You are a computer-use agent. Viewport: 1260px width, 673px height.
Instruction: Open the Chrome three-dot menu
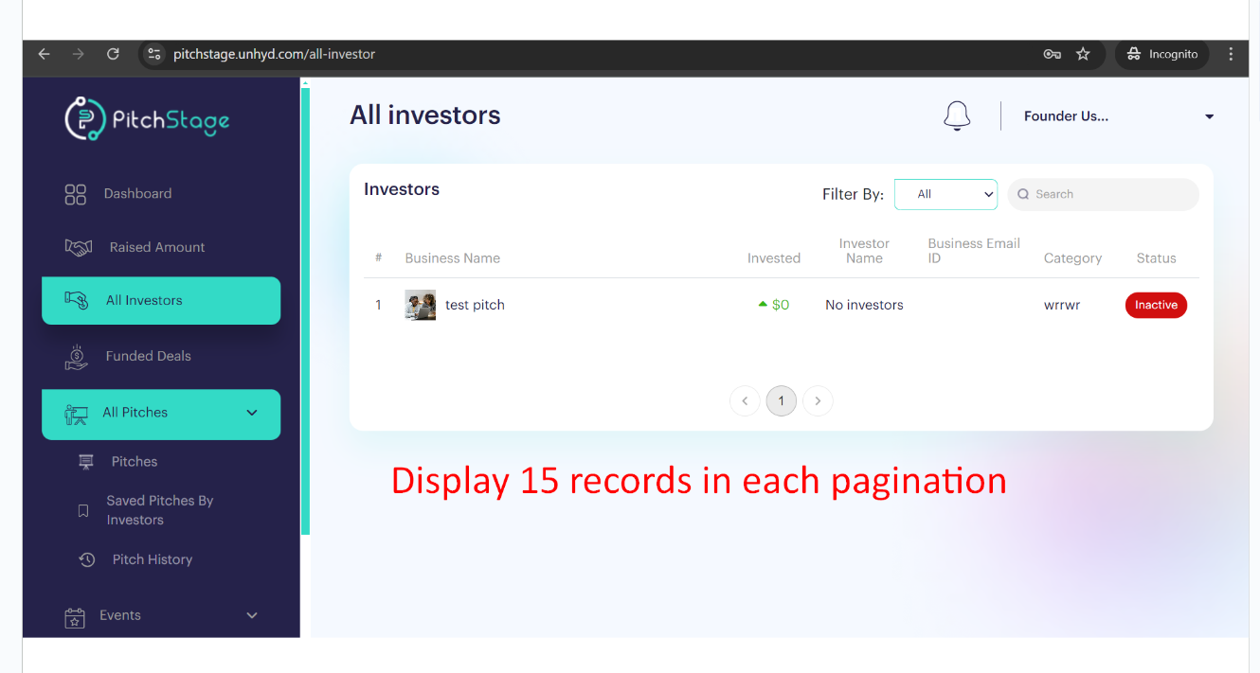point(1231,54)
